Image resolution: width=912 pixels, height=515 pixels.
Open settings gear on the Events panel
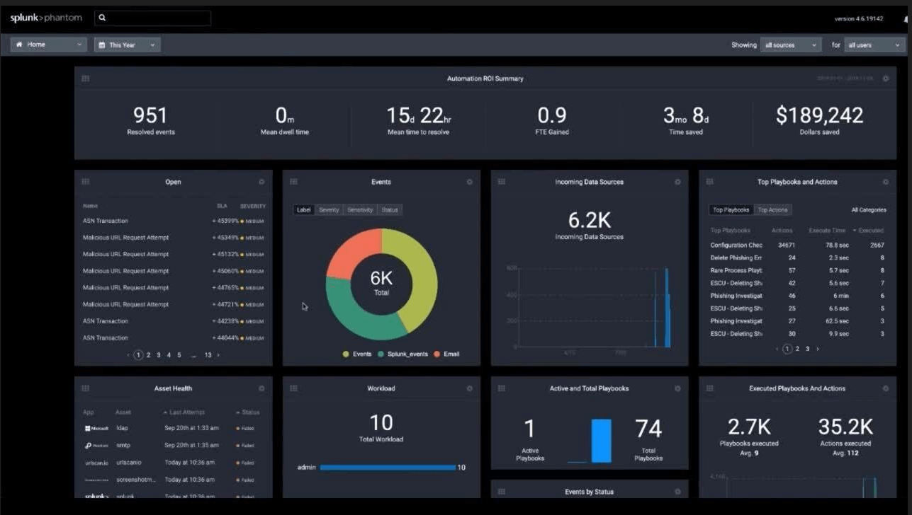pyautogui.click(x=469, y=182)
